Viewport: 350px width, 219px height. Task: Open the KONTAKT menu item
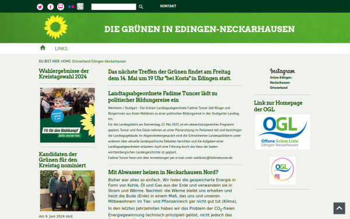click(168, 6)
